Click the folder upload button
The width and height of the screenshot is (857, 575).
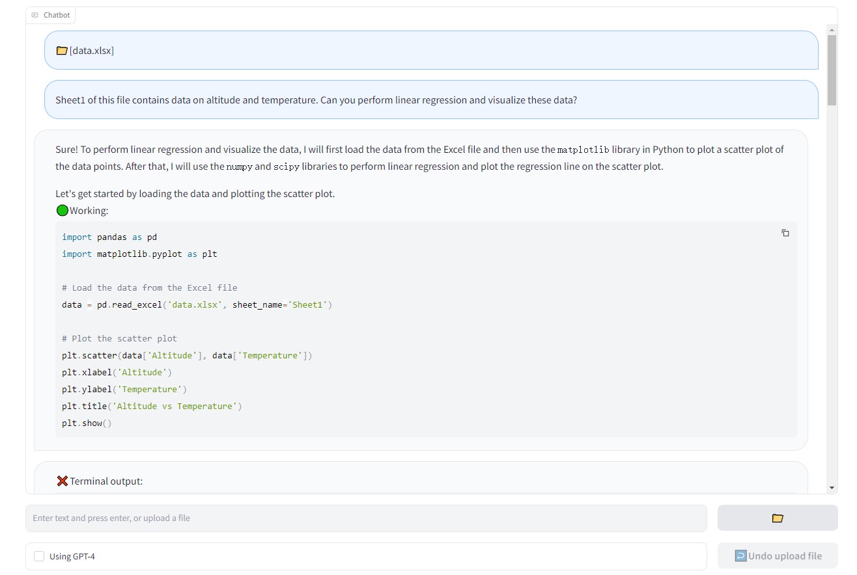tap(777, 518)
